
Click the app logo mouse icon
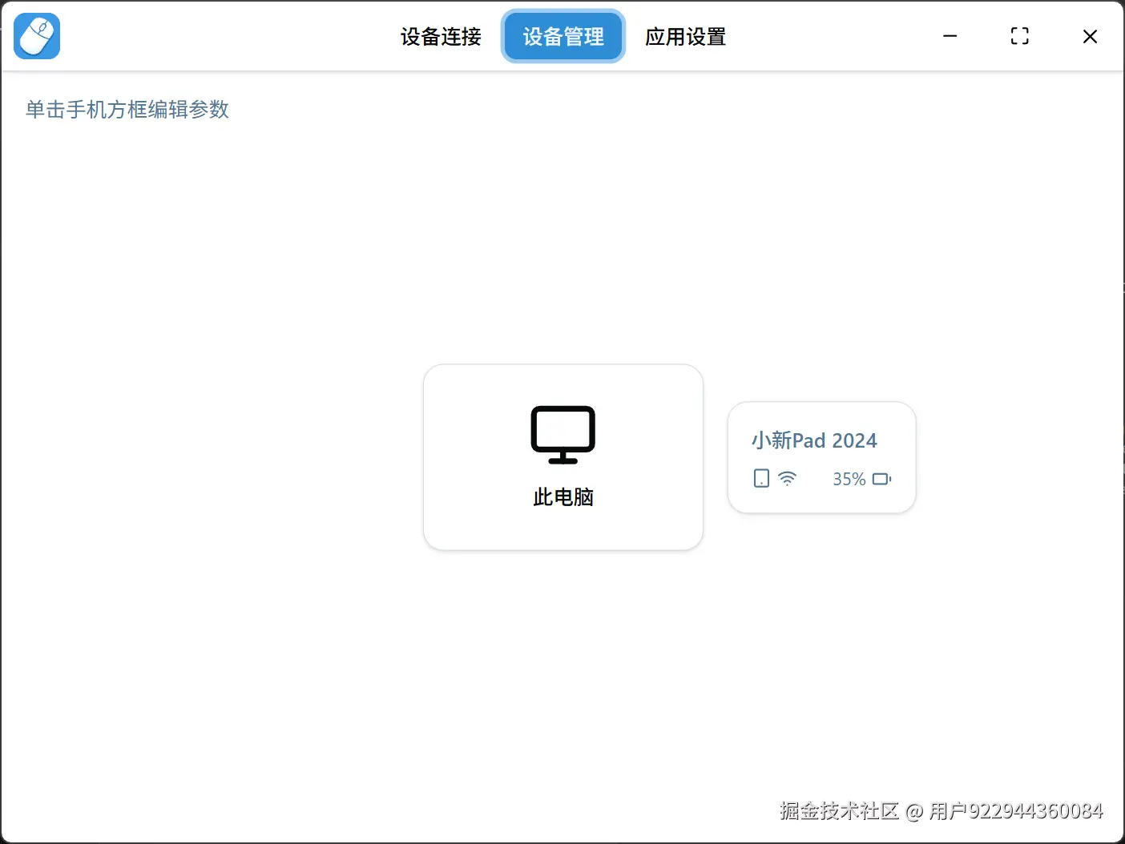click(x=37, y=36)
